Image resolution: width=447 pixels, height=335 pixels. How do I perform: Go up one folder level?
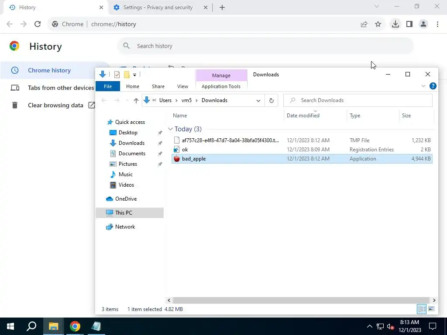[x=136, y=100]
